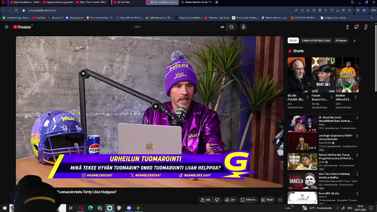Open the Fanum Shaves Short
The height and width of the screenshot is (212, 377).
click(x=323, y=75)
